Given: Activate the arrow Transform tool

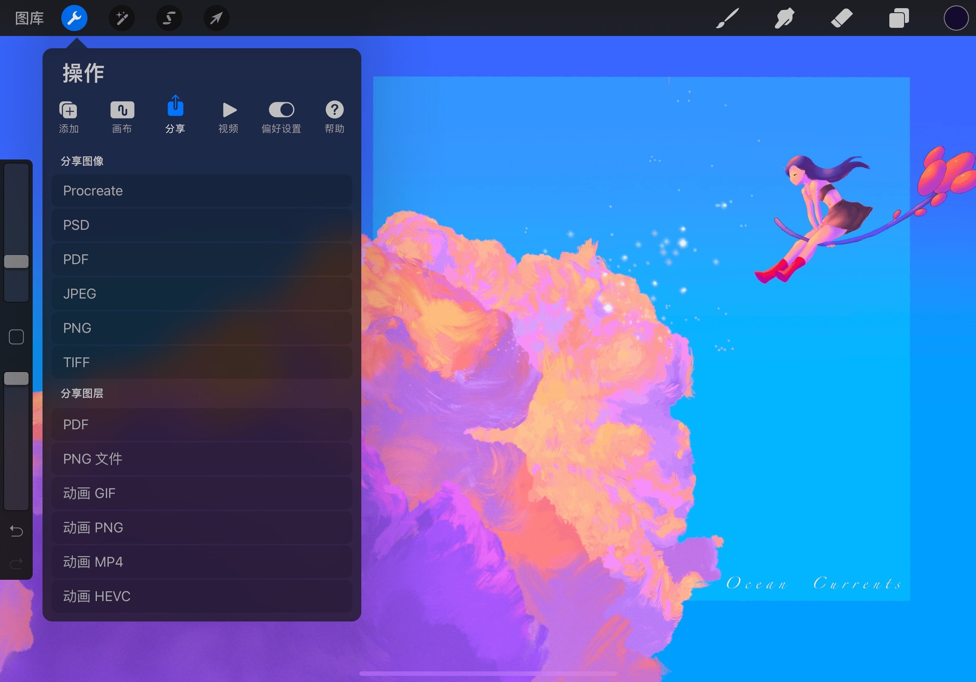Looking at the screenshot, I should (x=216, y=18).
